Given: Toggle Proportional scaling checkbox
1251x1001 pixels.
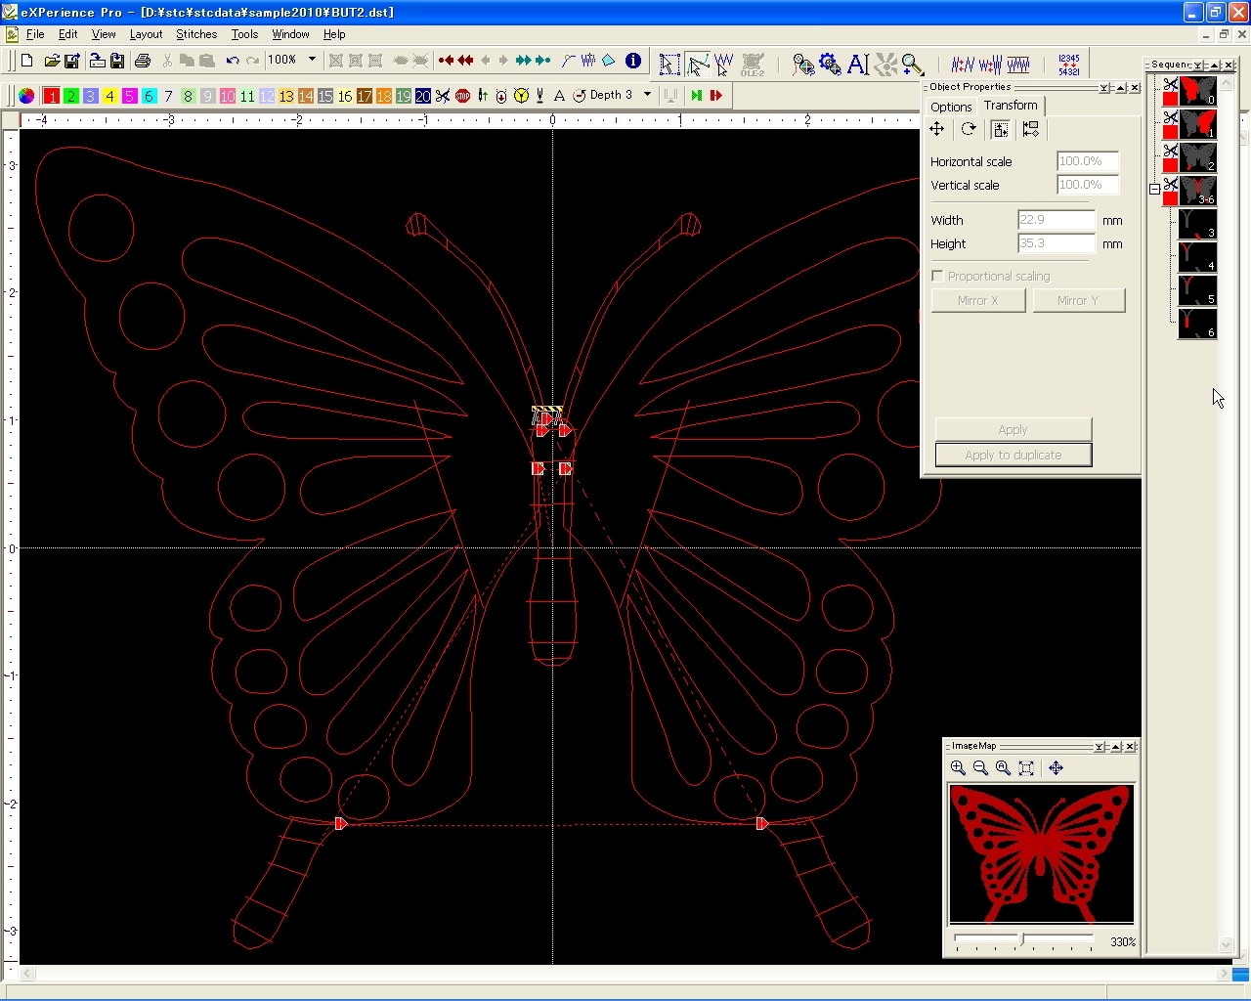Looking at the screenshot, I should coord(938,276).
